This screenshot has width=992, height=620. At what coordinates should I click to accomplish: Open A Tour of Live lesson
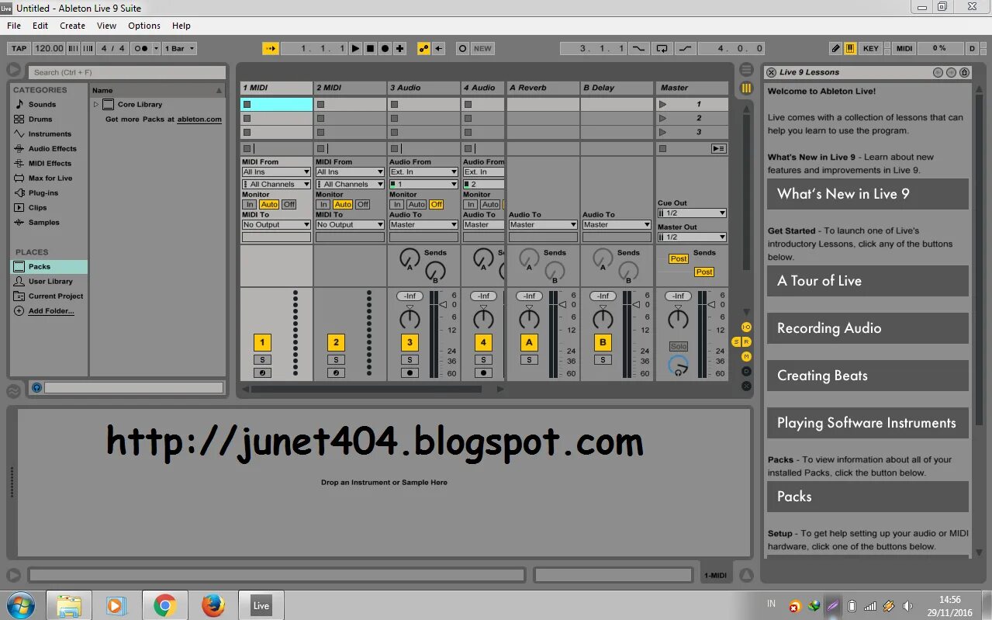click(x=868, y=281)
